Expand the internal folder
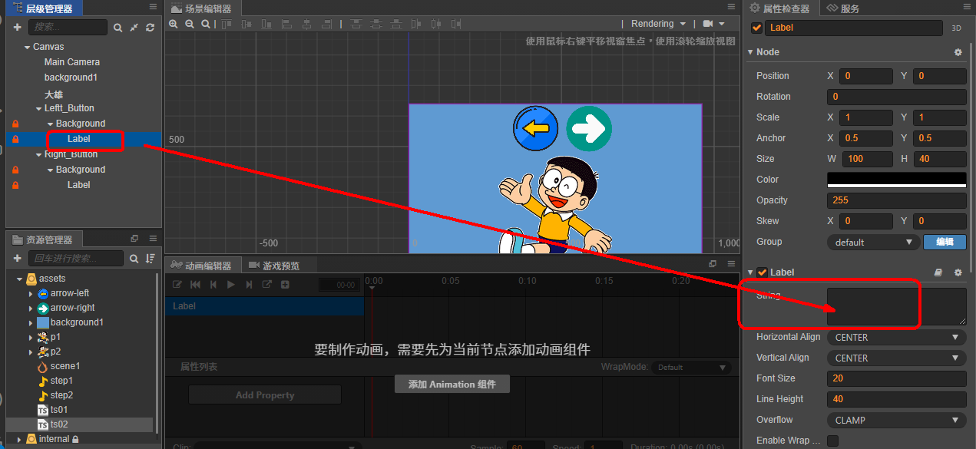Screen dimensions: 976x449 (19, 439)
